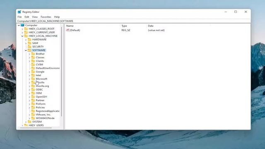Image resolution: width=265 pixels, height=149 pixels.
Task: Click the OpenSSH folder icon
Action: pos(33,96)
